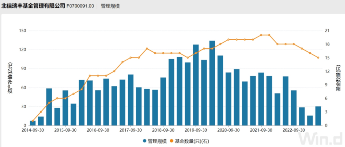Click the last blue bar at far right

(318, 116)
